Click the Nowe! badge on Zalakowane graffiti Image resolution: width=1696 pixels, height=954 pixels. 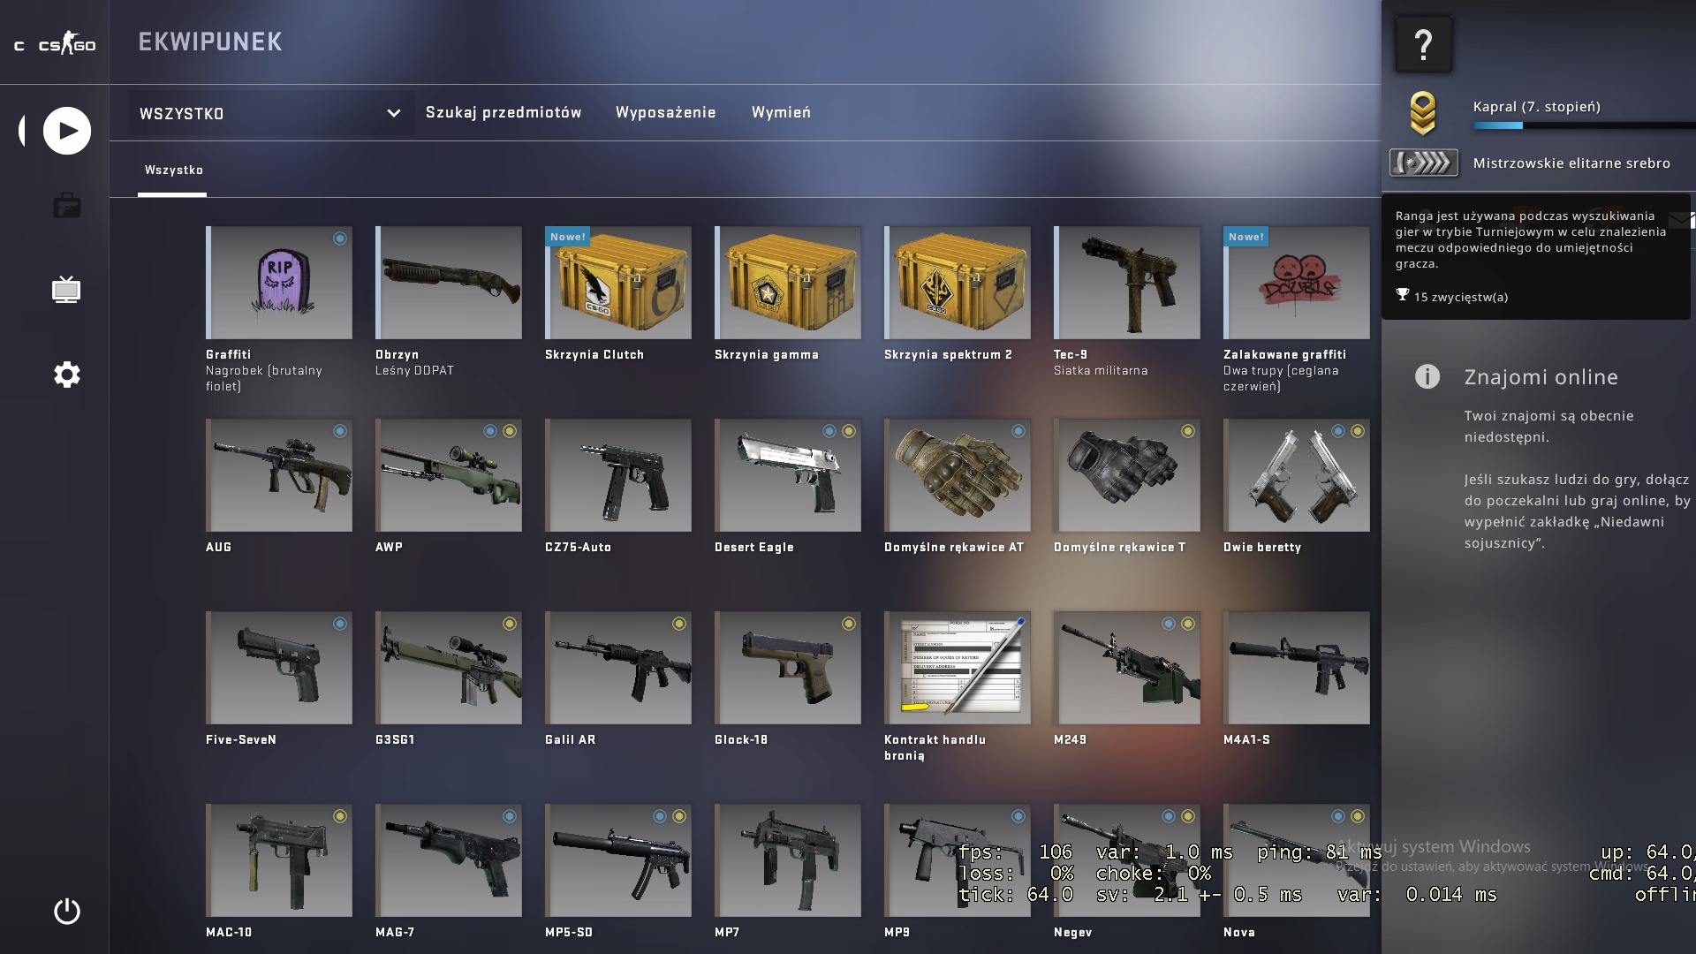click(1245, 236)
